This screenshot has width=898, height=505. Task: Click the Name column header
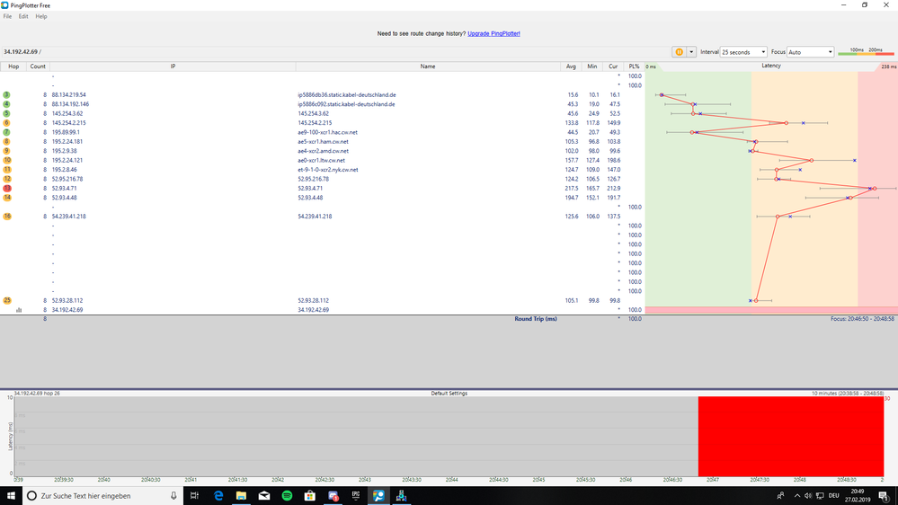(x=428, y=66)
